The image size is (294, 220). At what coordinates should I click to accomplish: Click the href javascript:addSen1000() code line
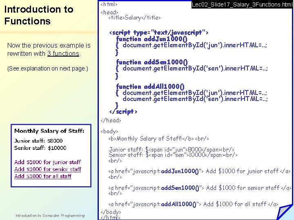[200, 188]
